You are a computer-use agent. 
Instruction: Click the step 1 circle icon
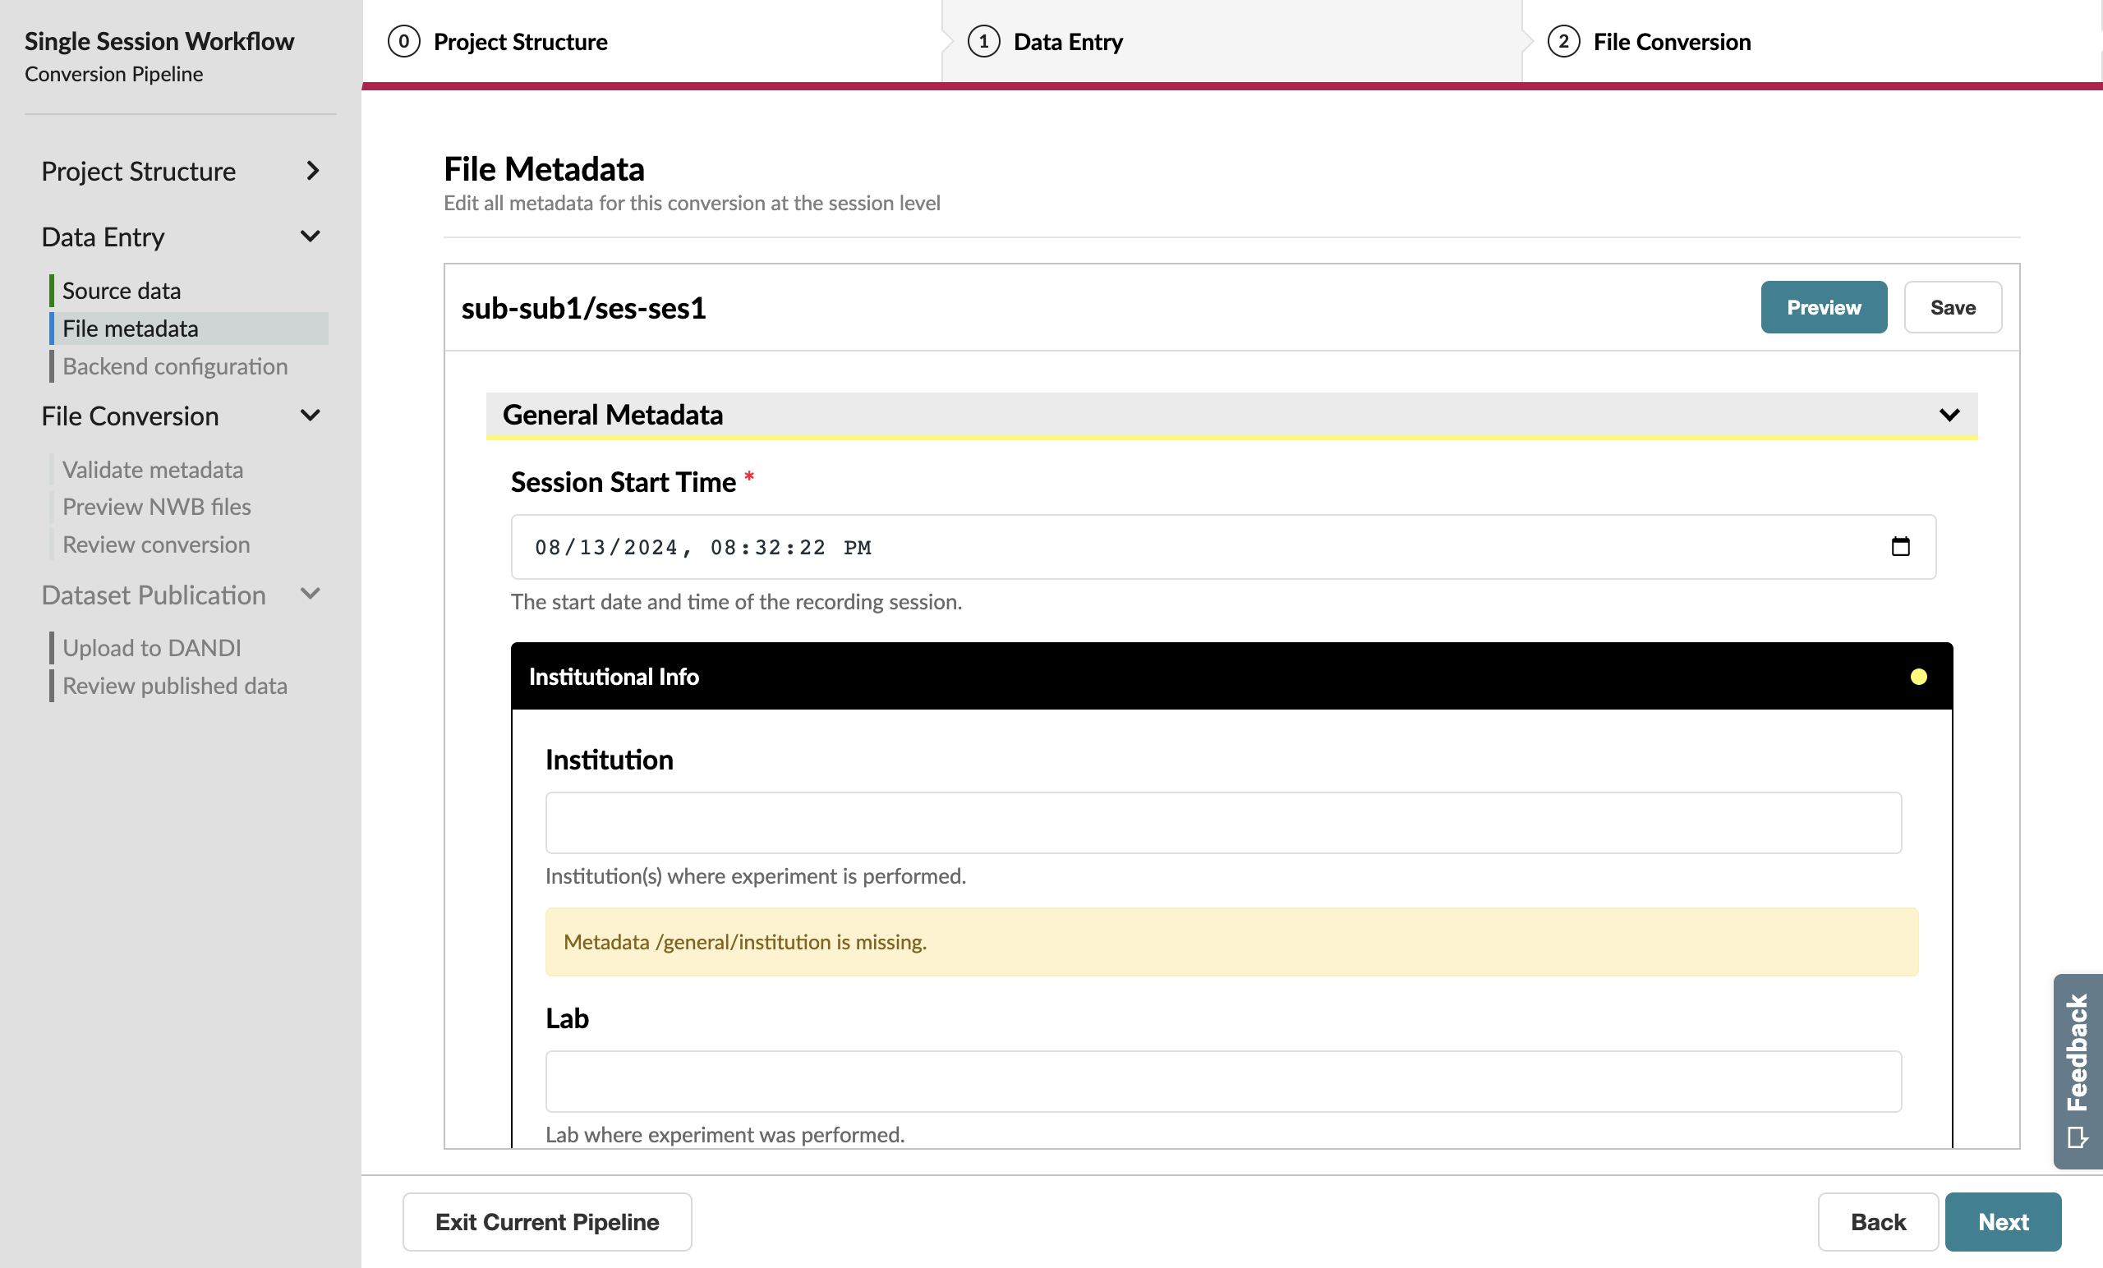(x=983, y=41)
